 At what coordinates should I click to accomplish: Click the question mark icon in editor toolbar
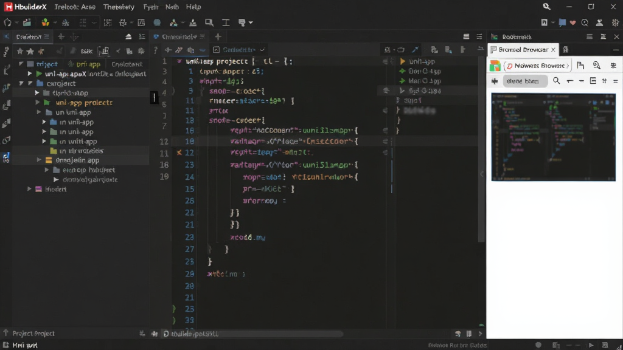point(156,50)
